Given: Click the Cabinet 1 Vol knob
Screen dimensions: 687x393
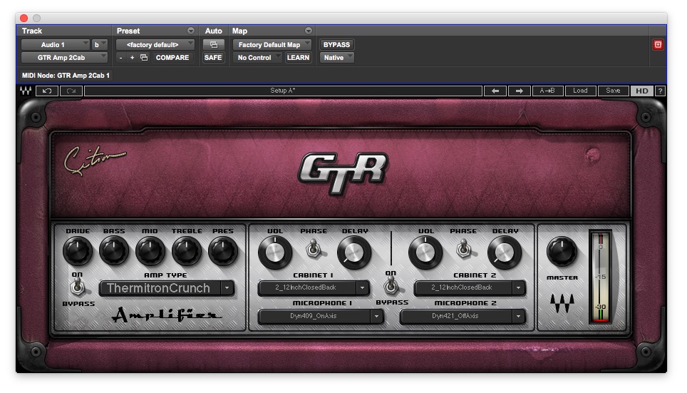Looking at the screenshot, I should 275,252.
